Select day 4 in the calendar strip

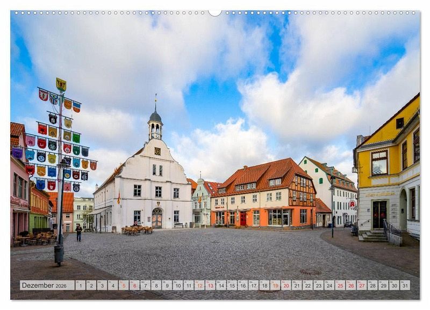pos(113,285)
